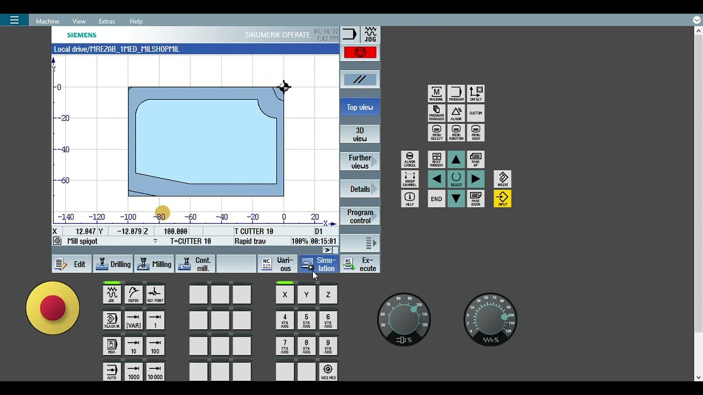
Task: Expand the small right-arrow scroll button
Action: (327, 250)
